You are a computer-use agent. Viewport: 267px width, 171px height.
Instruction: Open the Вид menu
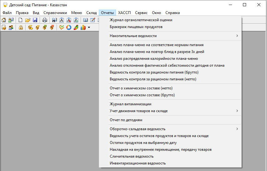[x=36, y=13]
